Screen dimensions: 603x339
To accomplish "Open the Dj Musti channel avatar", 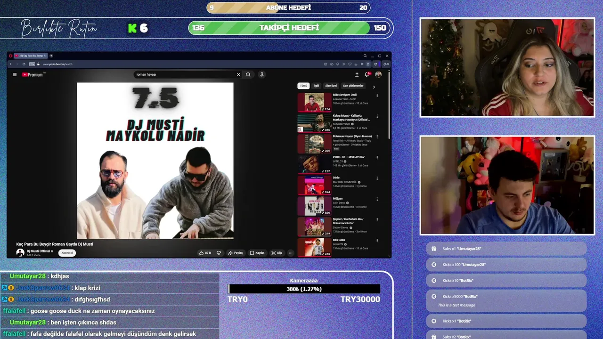I will [x=20, y=253].
